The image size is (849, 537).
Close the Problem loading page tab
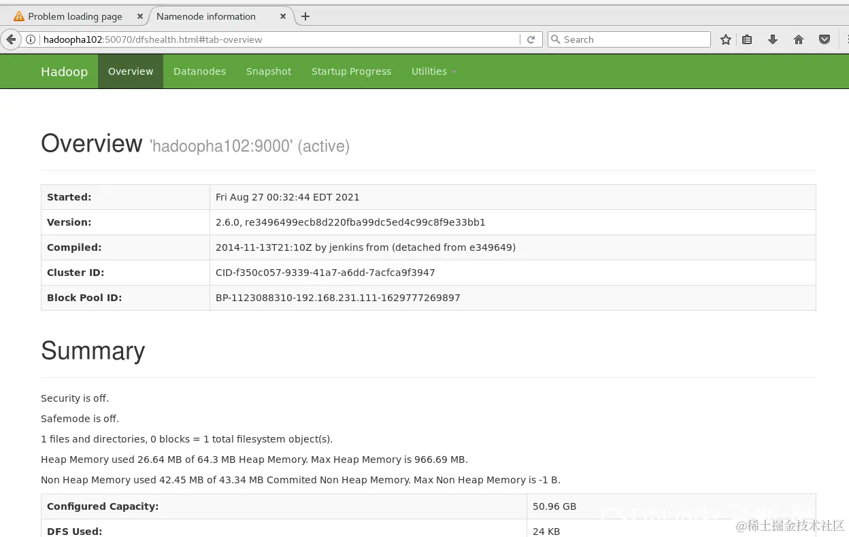140,16
